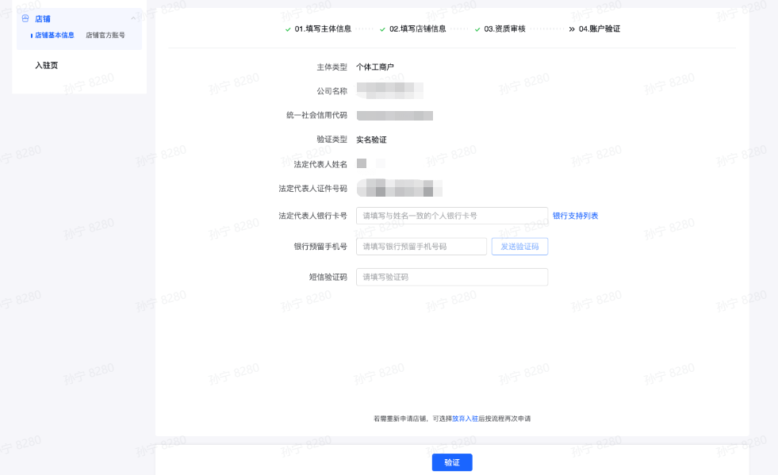Image resolution: width=778 pixels, height=475 pixels.
Task: Focus the 法定代表人银行卡号 input field
Action: (x=452, y=216)
